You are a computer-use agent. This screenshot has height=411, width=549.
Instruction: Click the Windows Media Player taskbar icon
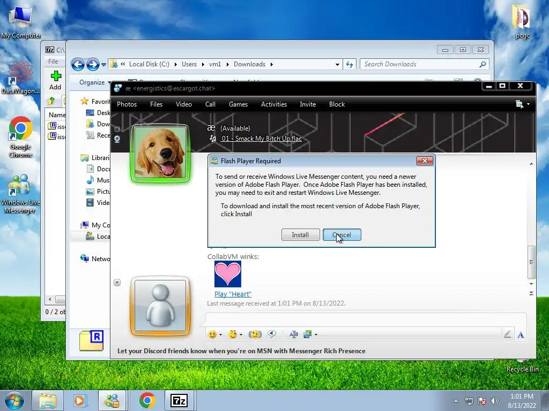pos(79,400)
